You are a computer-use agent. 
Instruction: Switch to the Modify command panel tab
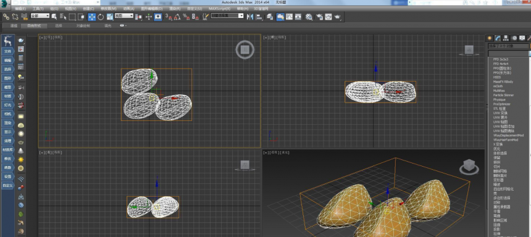498,38
